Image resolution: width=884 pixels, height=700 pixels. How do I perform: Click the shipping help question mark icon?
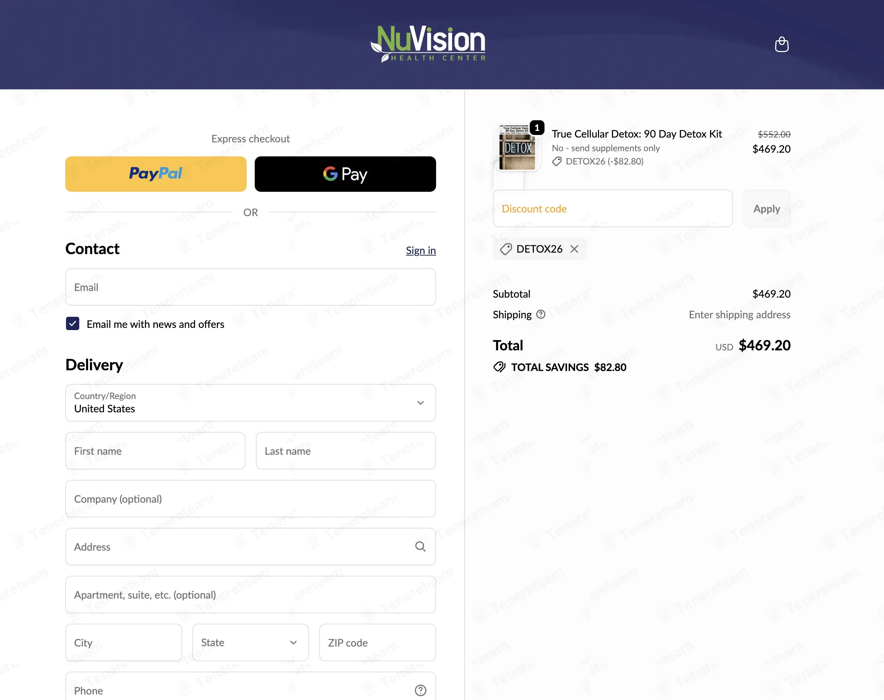pos(541,314)
